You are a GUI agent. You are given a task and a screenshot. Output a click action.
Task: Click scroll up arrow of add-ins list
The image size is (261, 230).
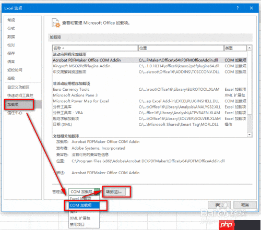tap(250, 48)
